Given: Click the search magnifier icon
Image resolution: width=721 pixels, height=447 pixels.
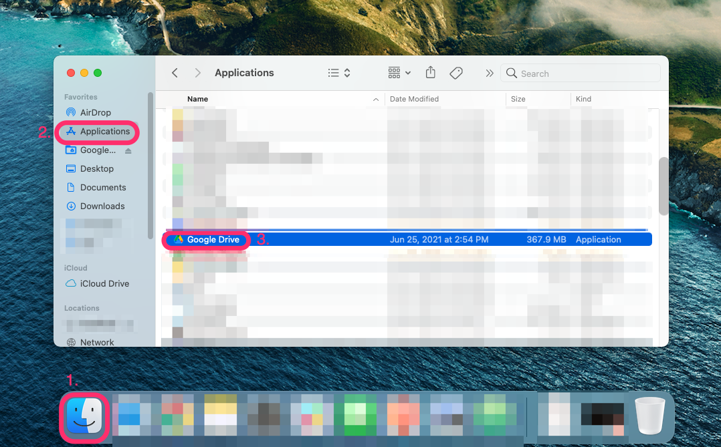Looking at the screenshot, I should click(x=511, y=73).
